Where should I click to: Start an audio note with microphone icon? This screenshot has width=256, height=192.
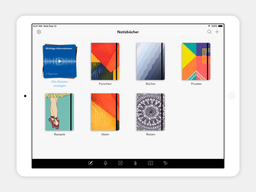105,163
